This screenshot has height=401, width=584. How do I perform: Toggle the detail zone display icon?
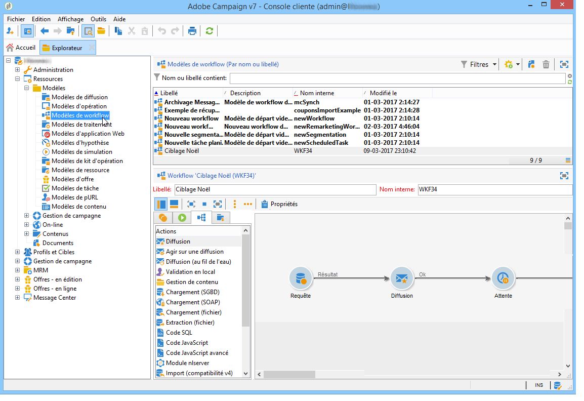88,31
